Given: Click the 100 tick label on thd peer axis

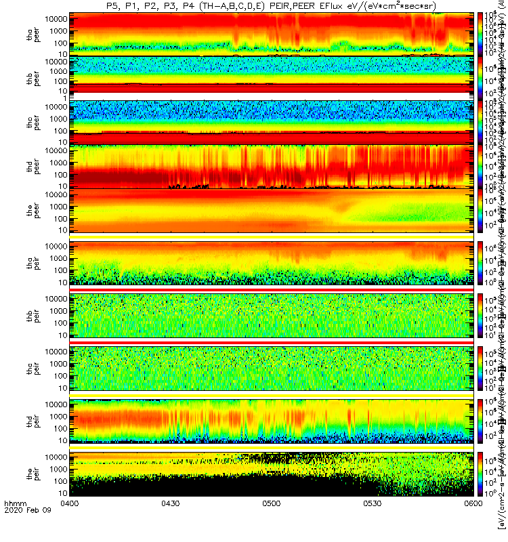Looking at the screenshot, I should coord(61,175).
